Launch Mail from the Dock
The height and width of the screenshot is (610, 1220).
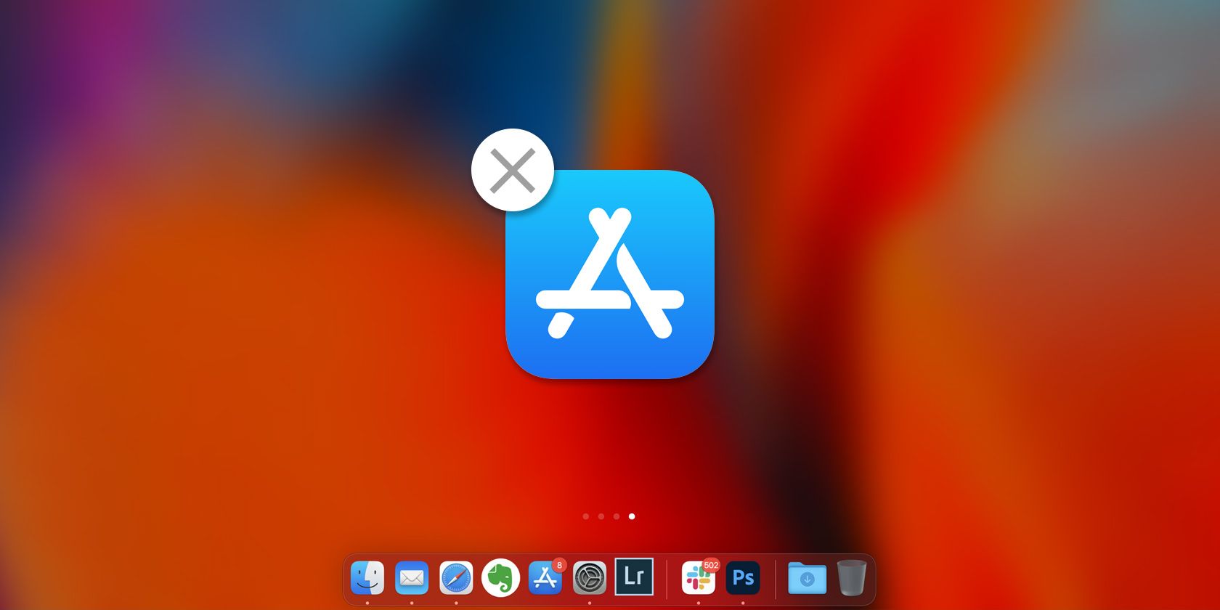coord(412,578)
